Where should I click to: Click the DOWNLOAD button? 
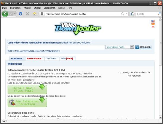143,47
